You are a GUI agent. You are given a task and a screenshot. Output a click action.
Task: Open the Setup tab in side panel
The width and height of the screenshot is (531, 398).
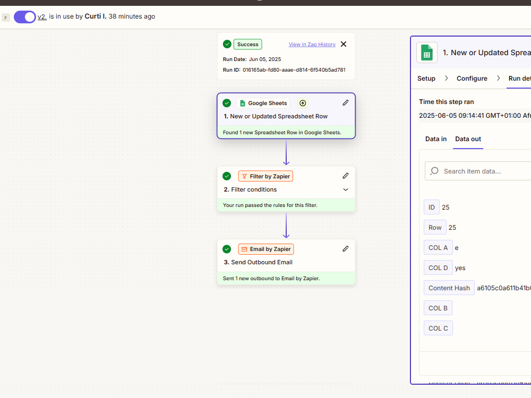(x=426, y=79)
